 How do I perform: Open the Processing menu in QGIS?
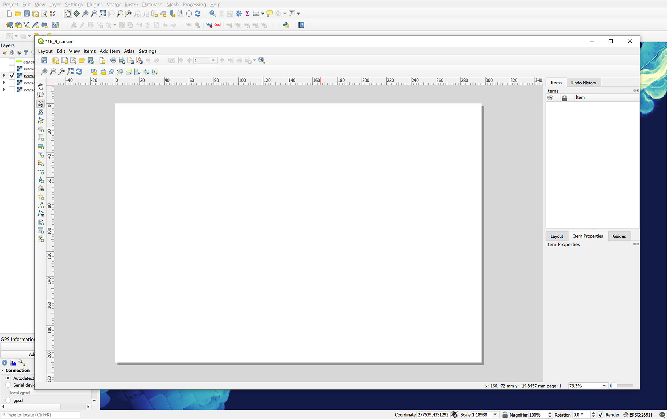[x=194, y=5]
